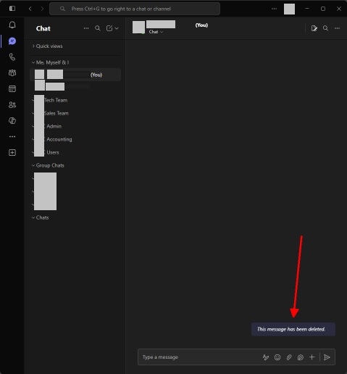Click the Apps plus icon in sidebar
Viewport: 347px width, 374px height.
[x=12, y=152]
